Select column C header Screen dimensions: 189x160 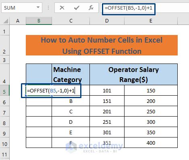tap(71, 21)
